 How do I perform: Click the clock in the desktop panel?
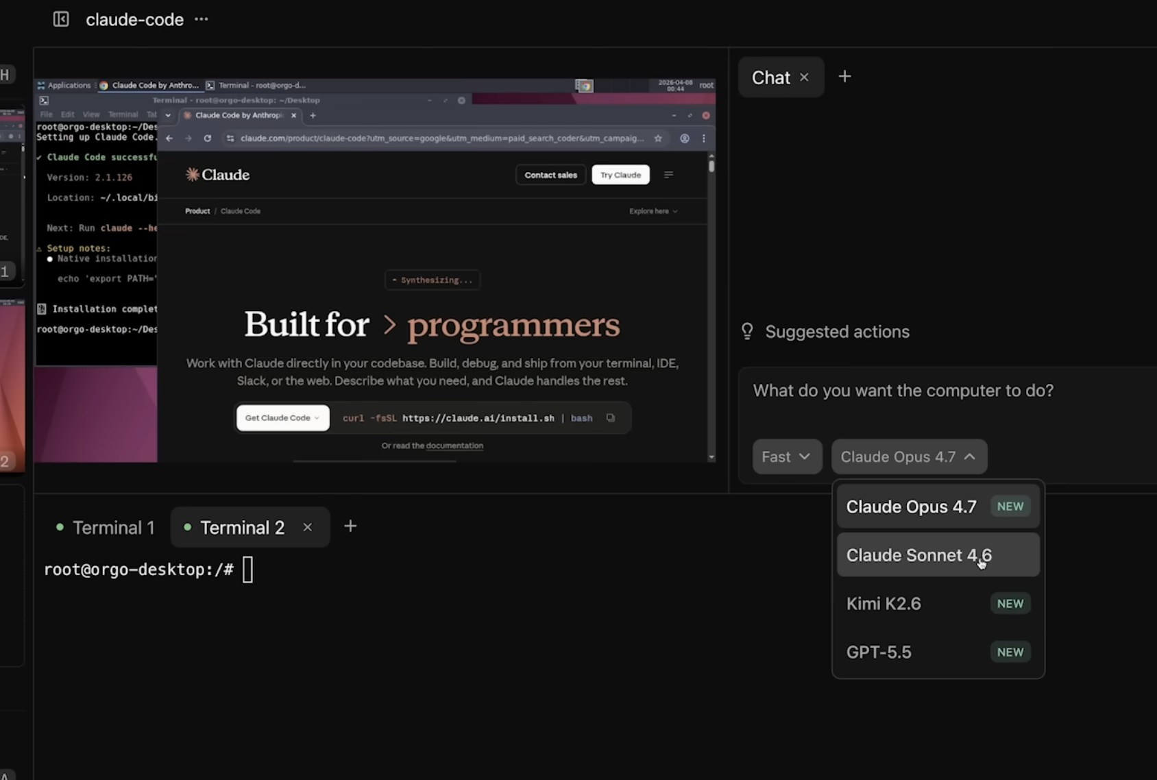click(675, 85)
